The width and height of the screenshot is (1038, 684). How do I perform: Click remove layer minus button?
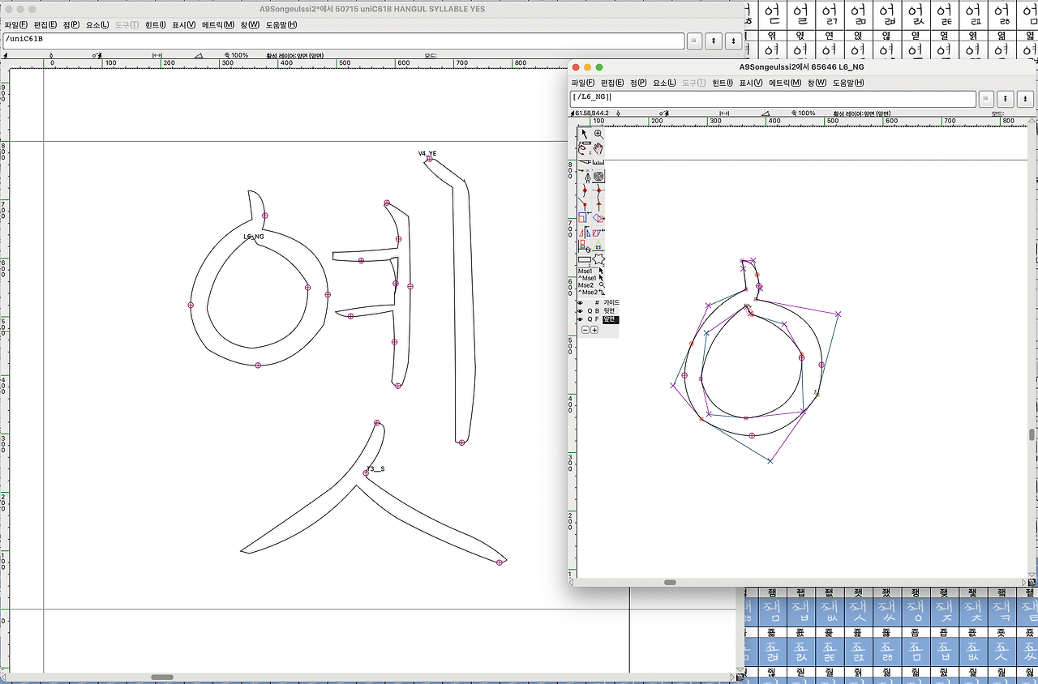tap(585, 330)
